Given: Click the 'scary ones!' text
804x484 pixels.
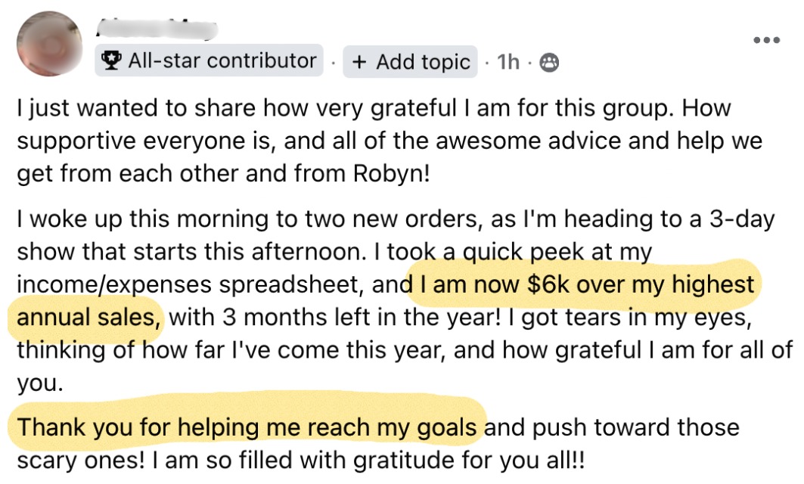Looking at the screenshot, I should tap(81, 461).
